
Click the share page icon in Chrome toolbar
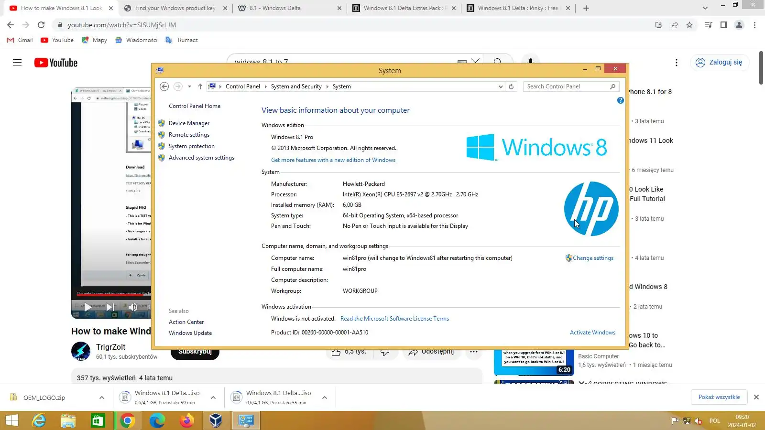(x=674, y=25)
